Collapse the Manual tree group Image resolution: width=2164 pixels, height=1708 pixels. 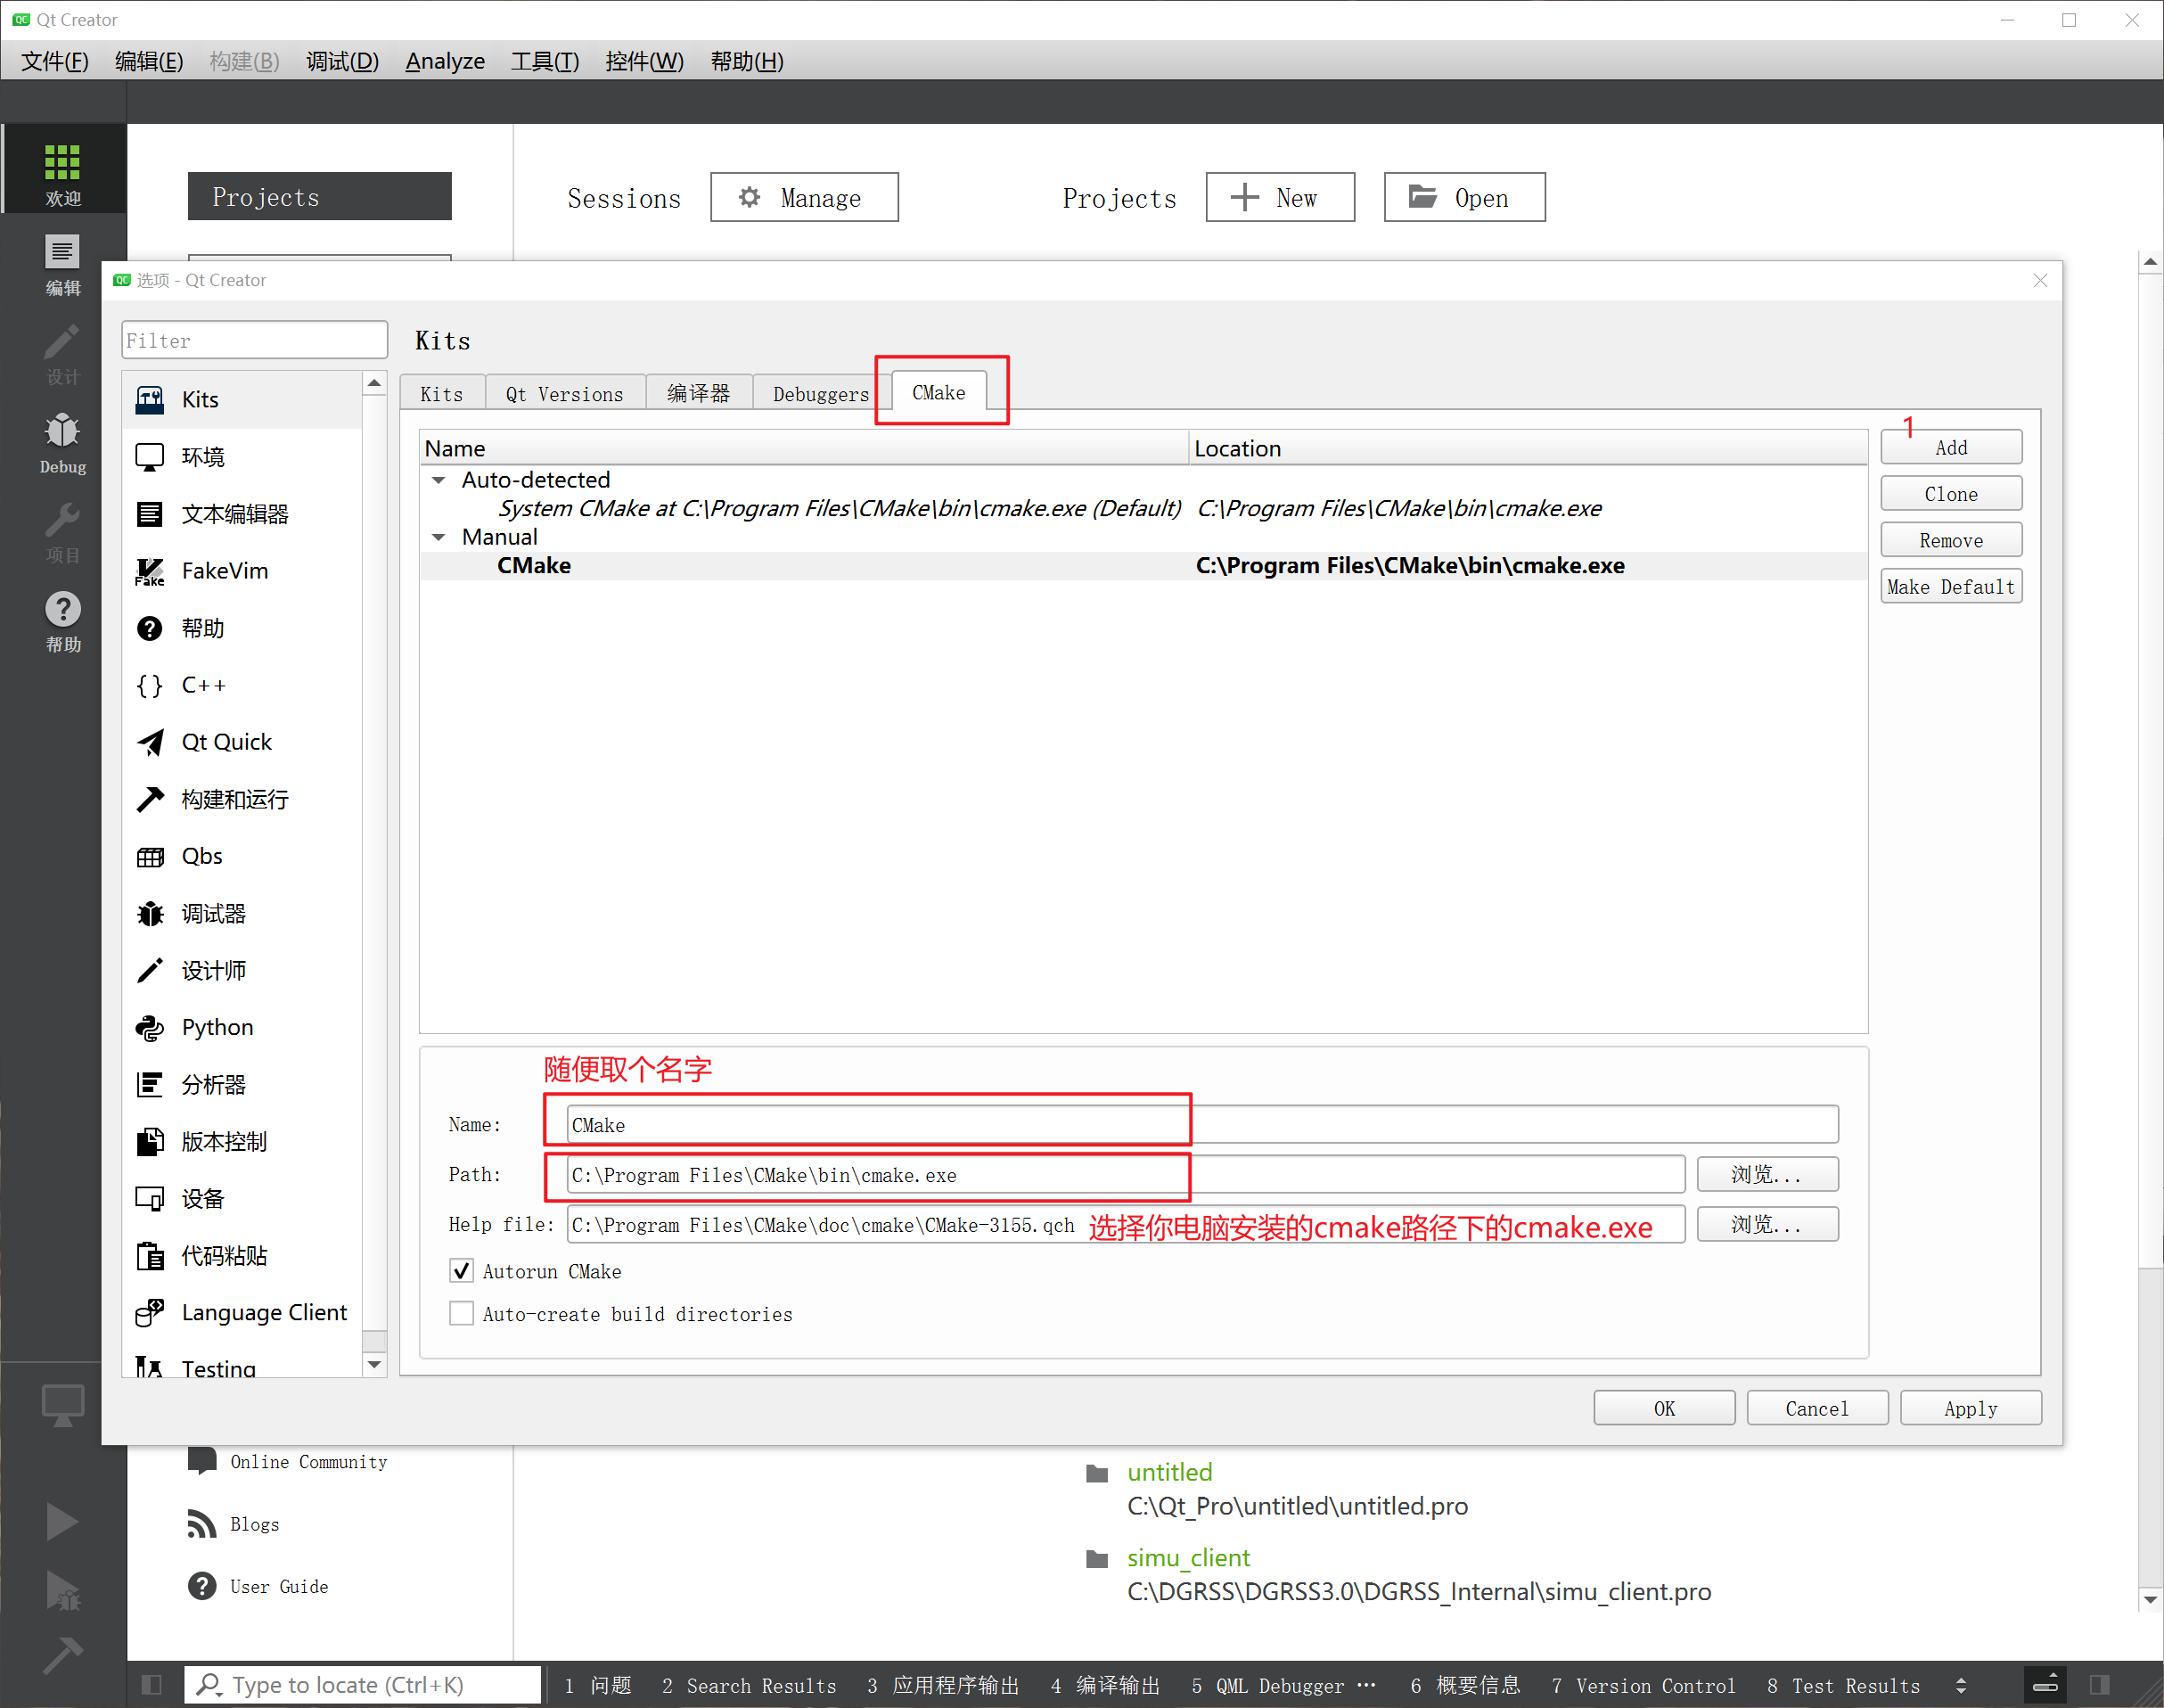click(x=439, y=537)
